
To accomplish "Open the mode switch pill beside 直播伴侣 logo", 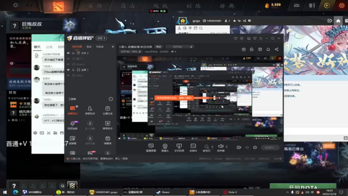I will point(101,38).
